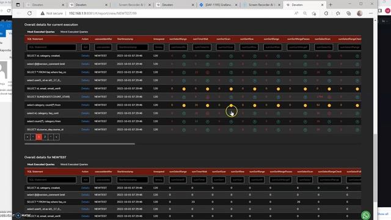The height and width of the screenshot is (220, 391).
Task: Click SQL Statement filter box in NEWTEST table
Action: pyautogui.click(x=51, y=180)
